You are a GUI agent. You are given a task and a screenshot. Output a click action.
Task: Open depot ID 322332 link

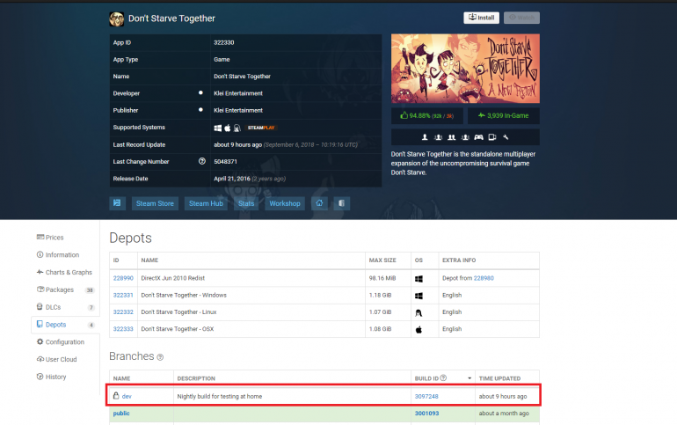pyautogui.click(x=123, y=311)
